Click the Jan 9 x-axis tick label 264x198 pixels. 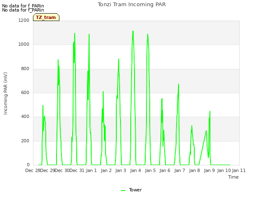click(209, 170)
